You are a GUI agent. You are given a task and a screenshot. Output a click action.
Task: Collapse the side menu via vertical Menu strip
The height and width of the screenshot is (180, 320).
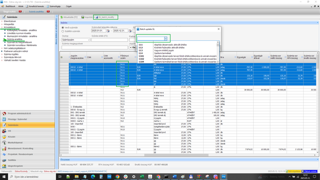point(56,31)
